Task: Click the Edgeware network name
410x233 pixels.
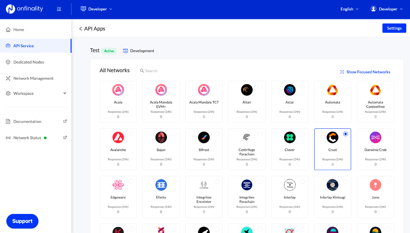Action: click(118, 197)
